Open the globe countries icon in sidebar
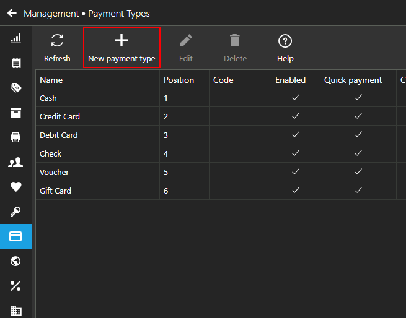 point(15,261)
